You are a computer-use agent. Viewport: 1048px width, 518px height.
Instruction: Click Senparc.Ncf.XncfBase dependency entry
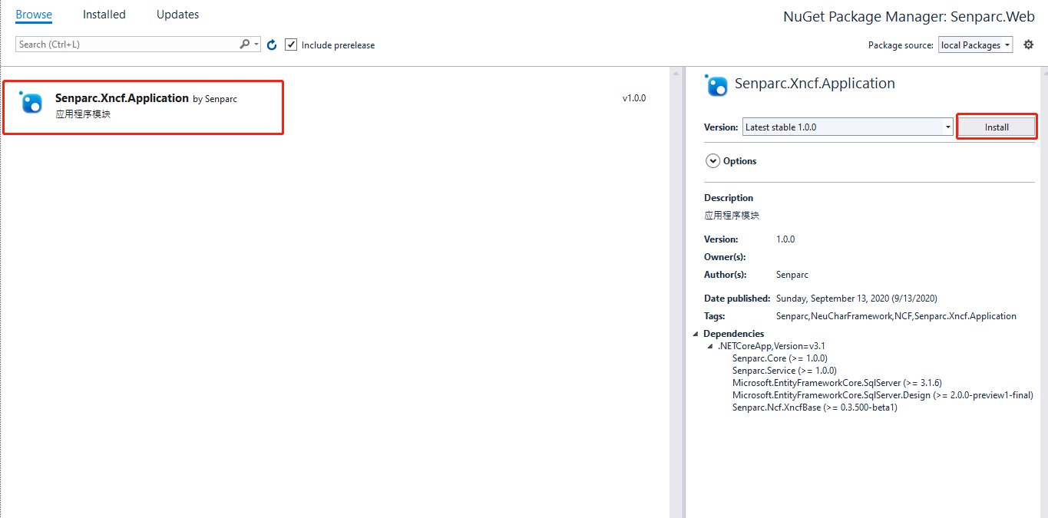pos(815,407)
